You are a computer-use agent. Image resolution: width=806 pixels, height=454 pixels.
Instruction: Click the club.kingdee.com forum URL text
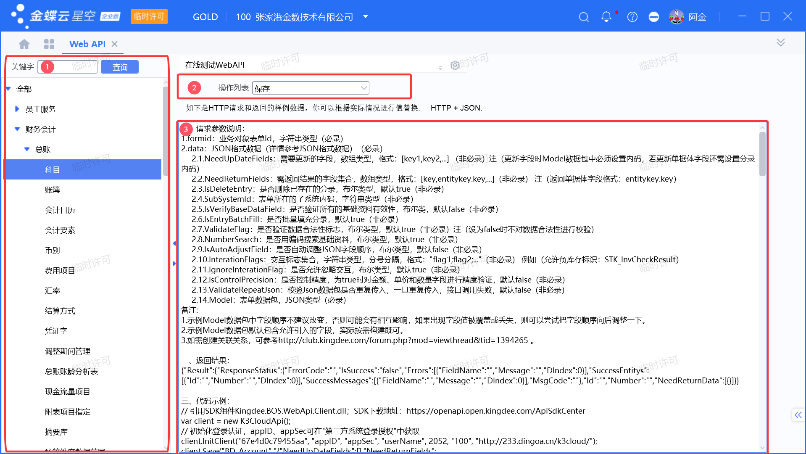(x=403, y=340)
